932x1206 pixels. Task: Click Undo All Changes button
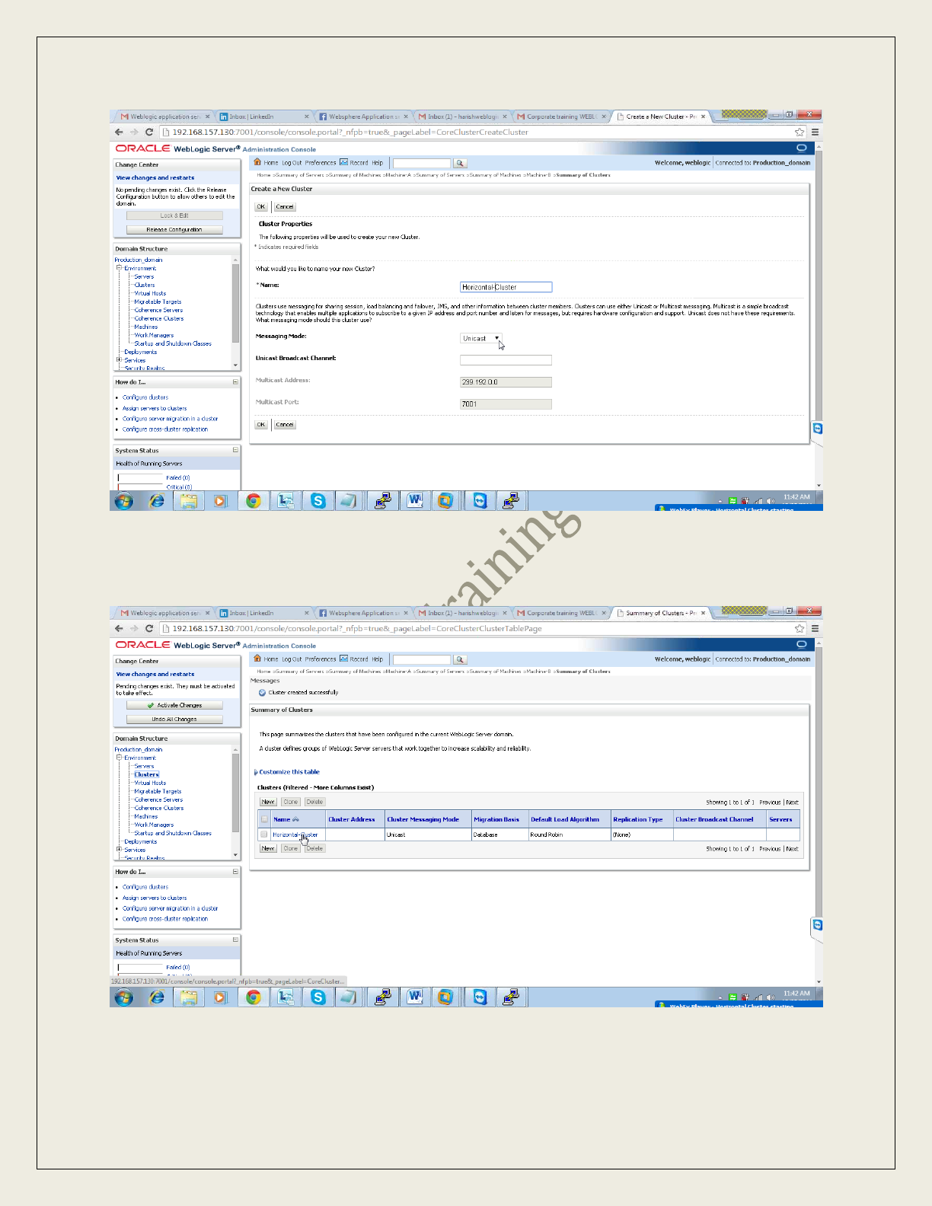coord(174,719)
